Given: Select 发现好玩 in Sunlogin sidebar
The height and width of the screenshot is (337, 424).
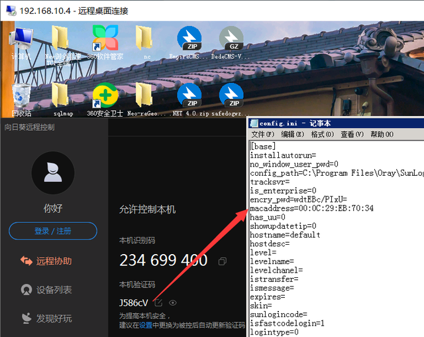Looking at the screenshot, I should coord(46,318).
